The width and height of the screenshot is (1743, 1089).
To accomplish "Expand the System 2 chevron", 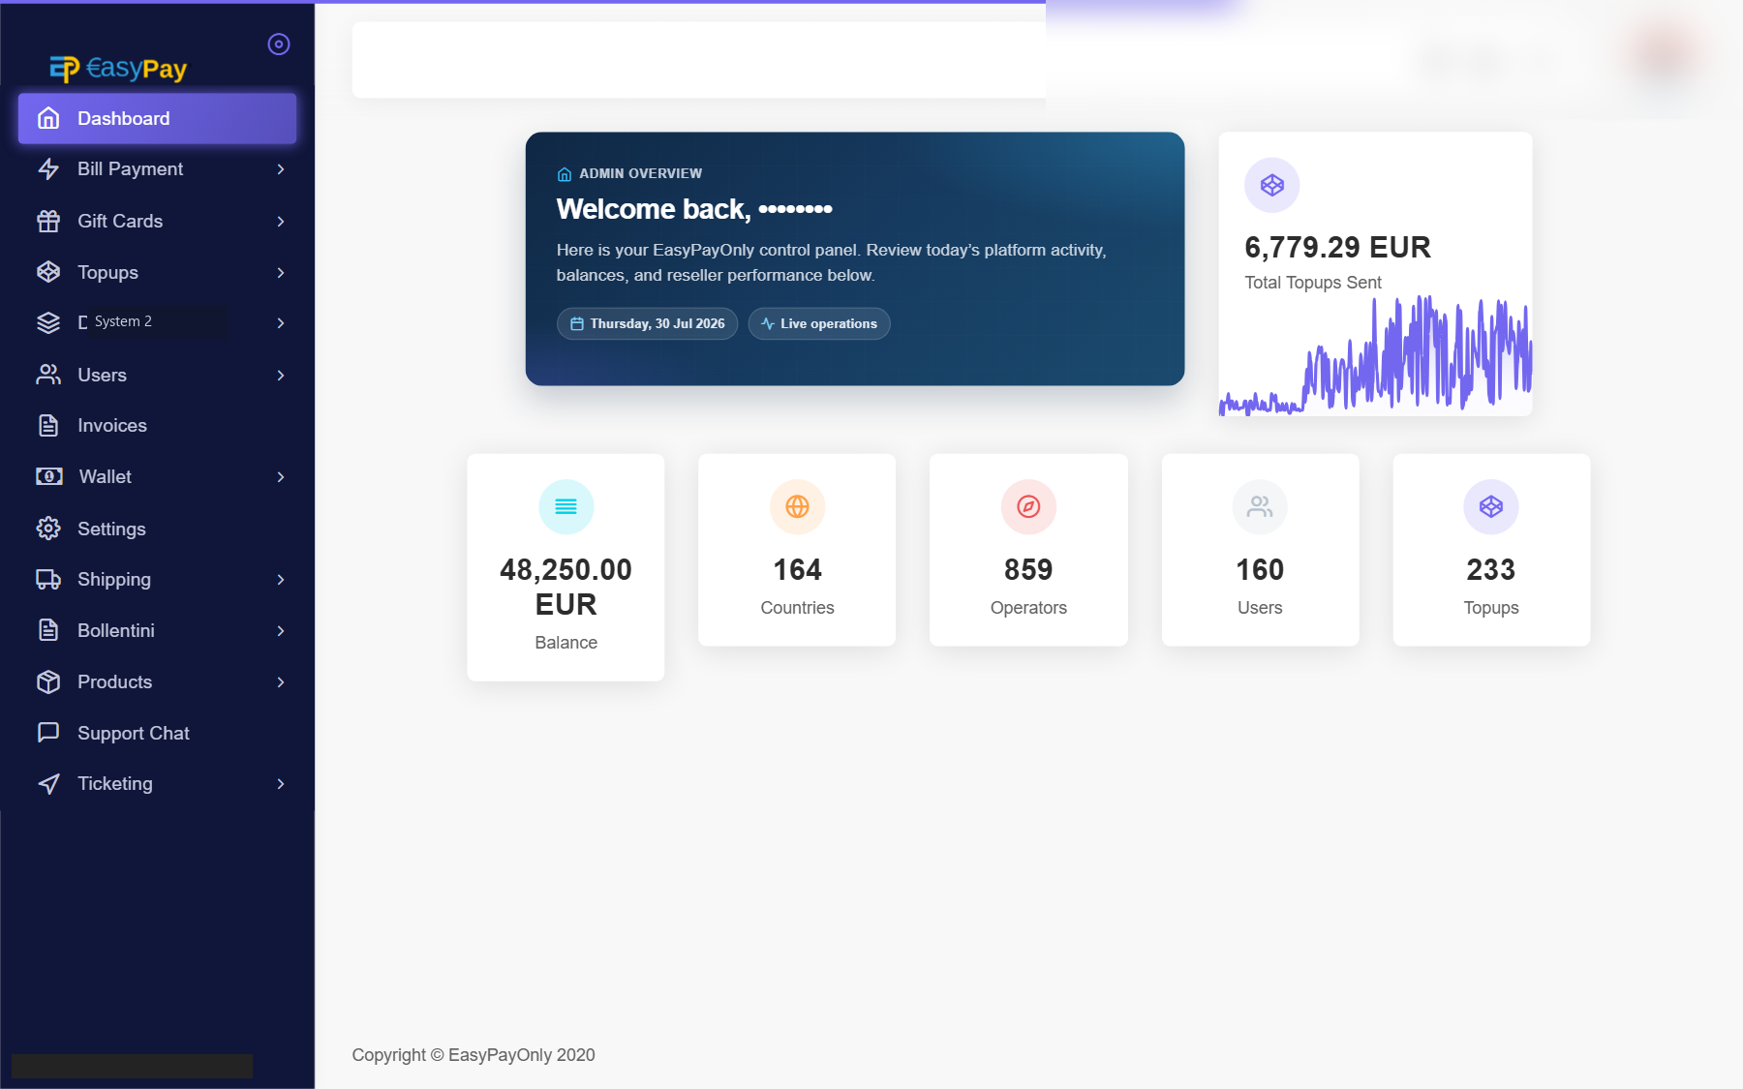I will coord(281,322).
